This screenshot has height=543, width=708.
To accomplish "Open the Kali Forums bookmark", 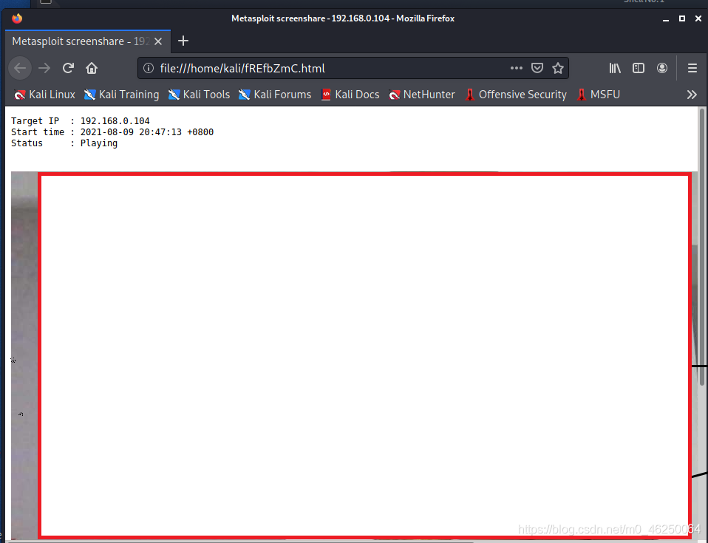I will point(275,95).
